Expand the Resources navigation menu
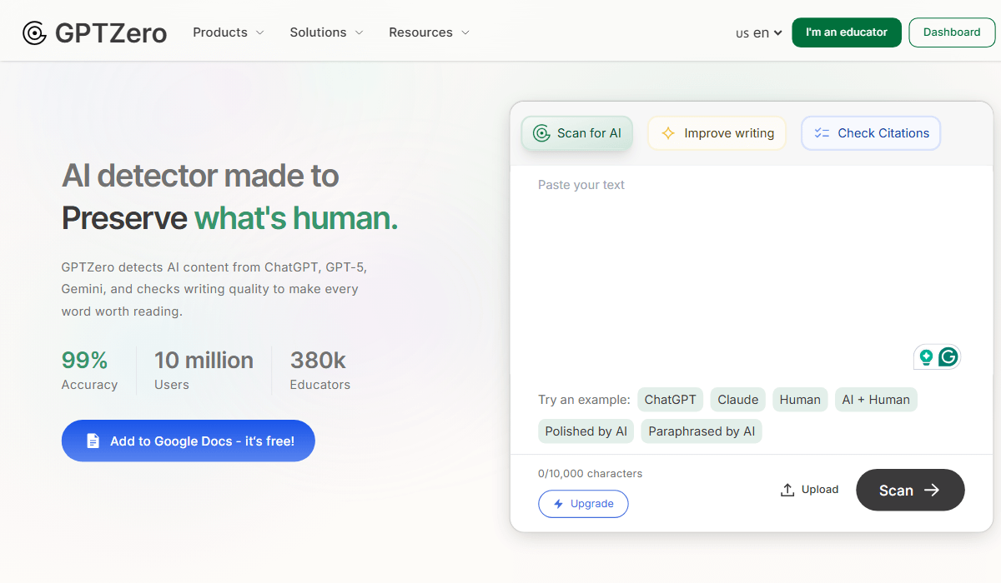This screenshot has height=583, width=1001. 429,32
